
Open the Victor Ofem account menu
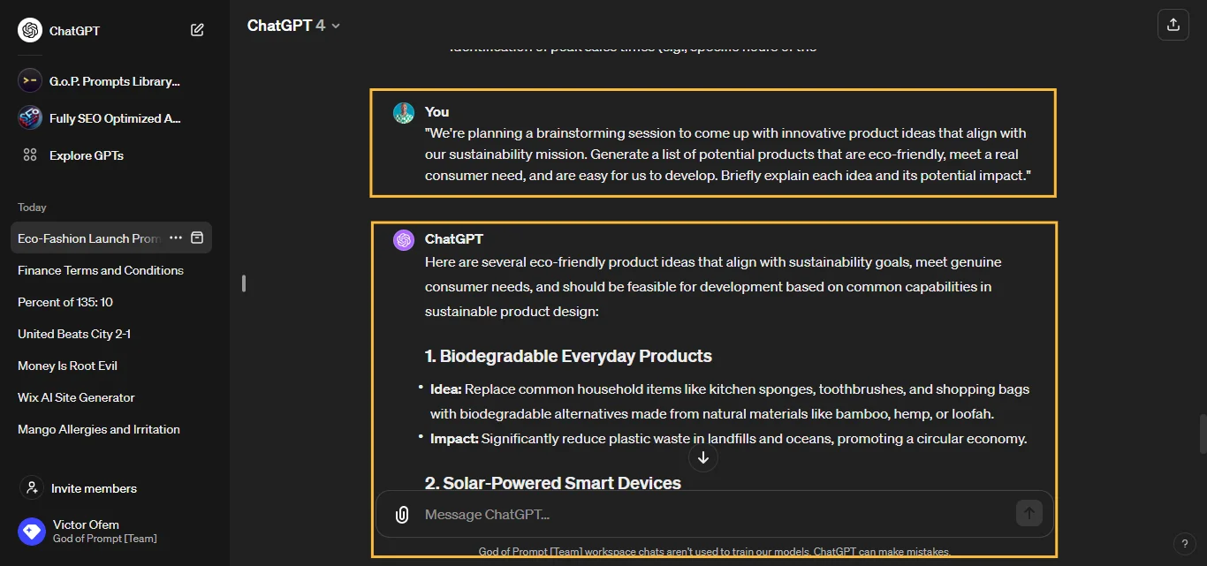pos(86,531)
